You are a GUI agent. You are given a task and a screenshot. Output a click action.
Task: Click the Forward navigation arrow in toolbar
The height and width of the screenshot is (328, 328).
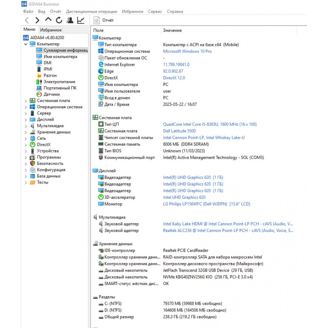[x=37, y=20]
